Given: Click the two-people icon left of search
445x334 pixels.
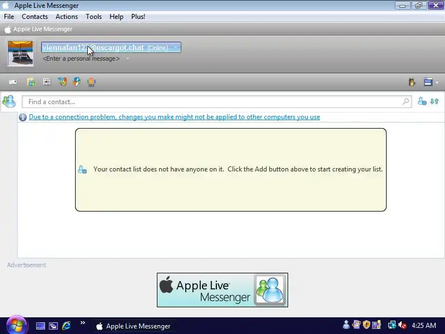Looking at the screenshot, I should [9, 101].
